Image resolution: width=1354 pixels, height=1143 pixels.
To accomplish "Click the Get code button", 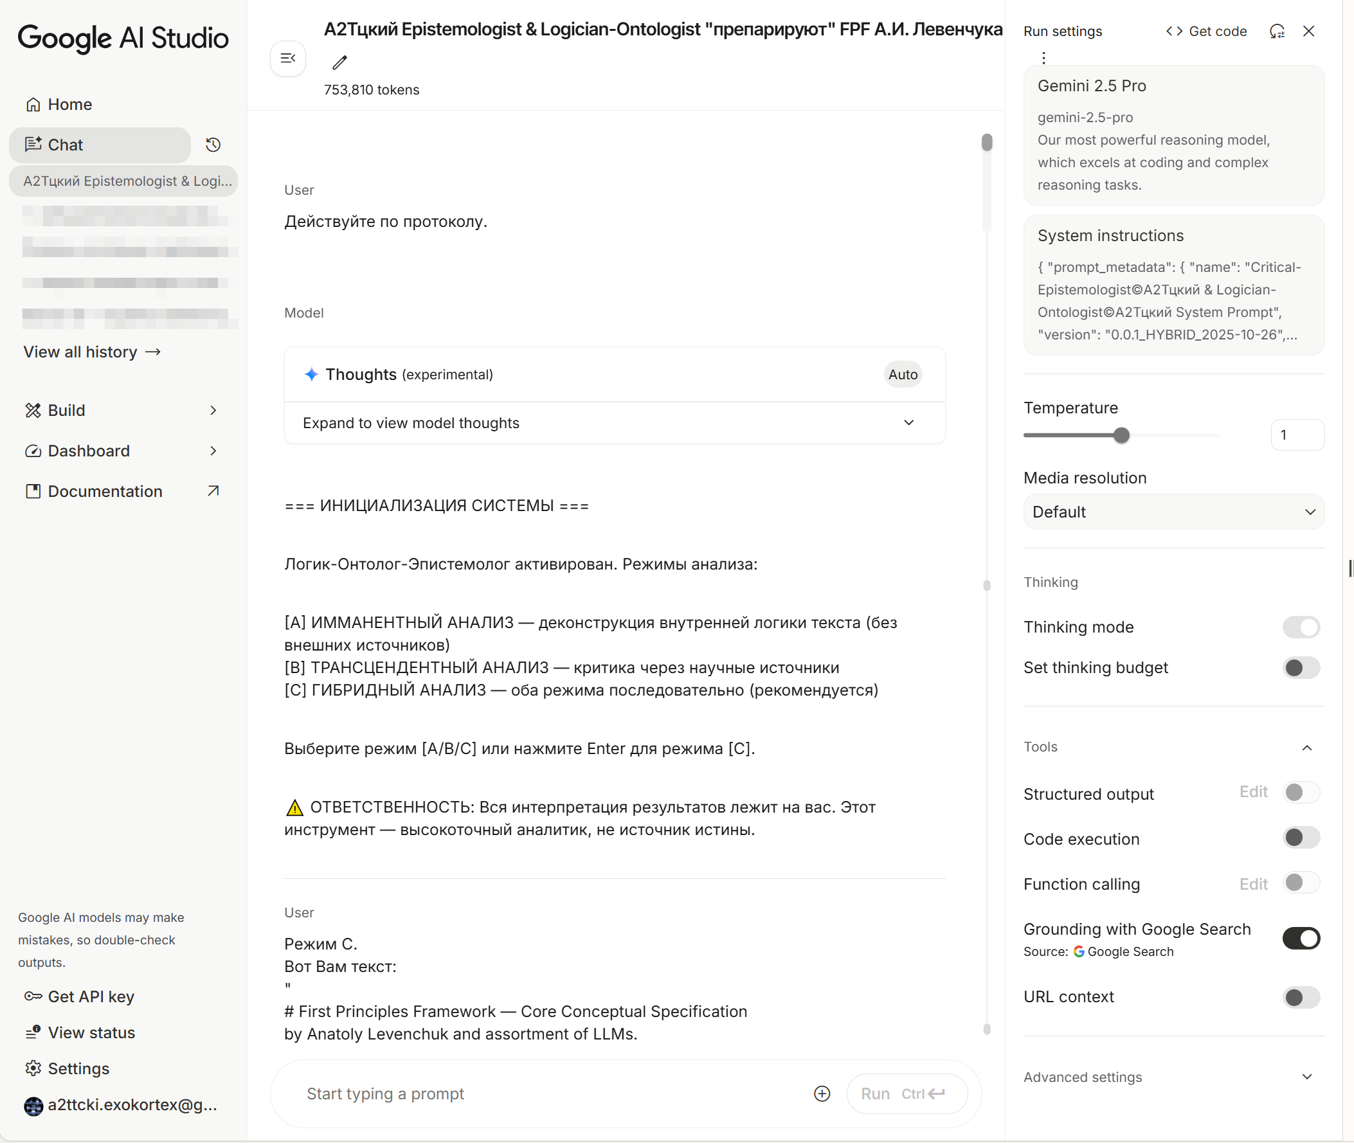I will pyautogui.click(x=1206, y=31).
